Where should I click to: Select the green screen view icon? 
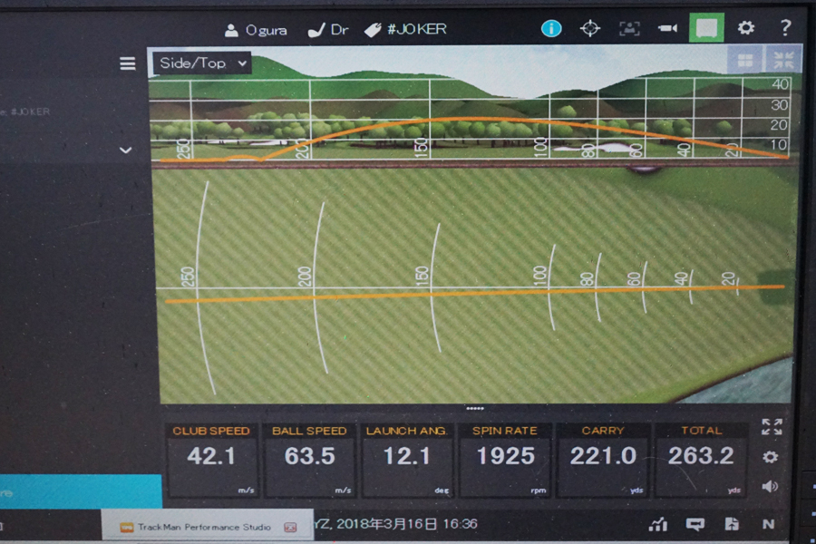[x=706, y=27]
